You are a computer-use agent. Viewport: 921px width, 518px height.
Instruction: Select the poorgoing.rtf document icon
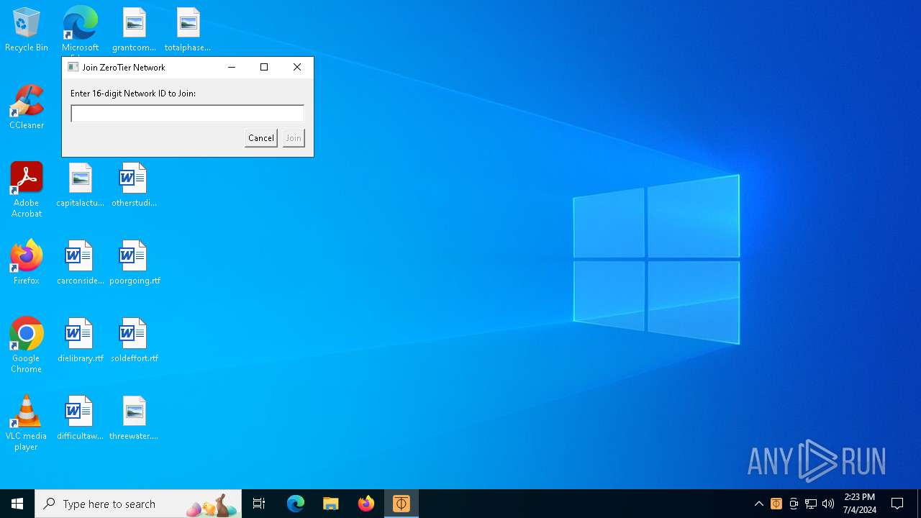click(x=134, y=263)
